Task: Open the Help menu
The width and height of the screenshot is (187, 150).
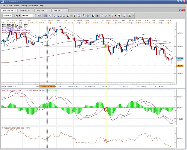Action: (42, 6)
